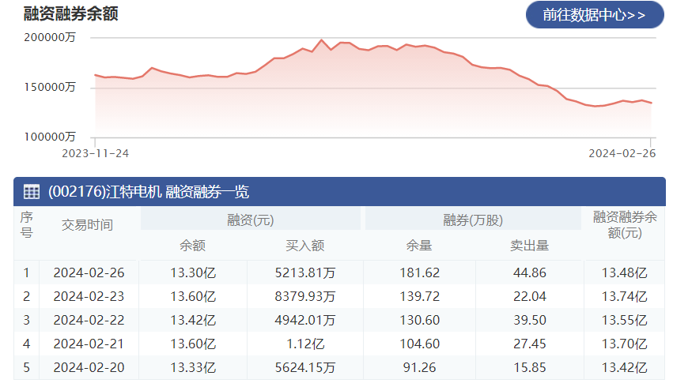Screen dimensions: 673x387
Task: Select the 2024-02-23 date cell
Action: click(88, 297)
